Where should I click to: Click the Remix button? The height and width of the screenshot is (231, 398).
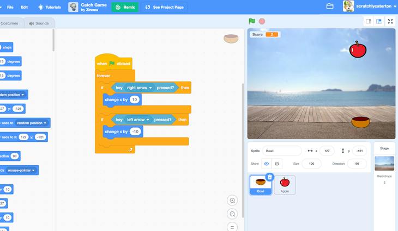[x=125, y=7]
